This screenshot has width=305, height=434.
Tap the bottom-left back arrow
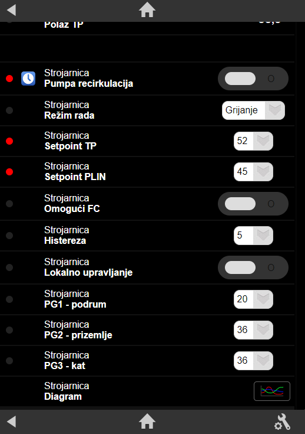pyautogui.click(x=11, y=422)
